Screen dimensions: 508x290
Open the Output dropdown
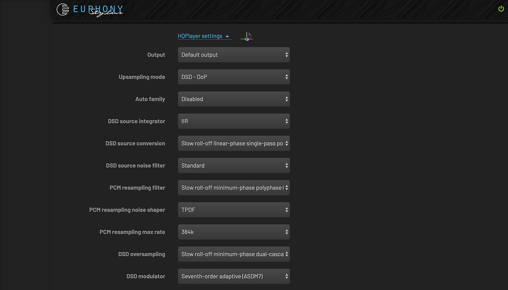coord(233,55)
